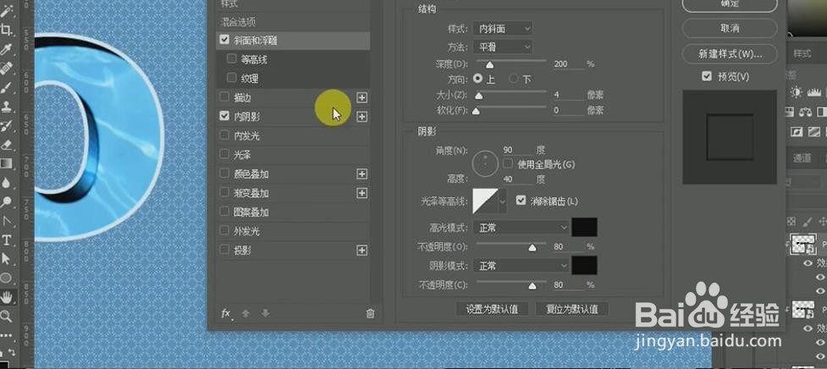
Task: Click the color balance scales adjustment icon
Action: [805, 112]
